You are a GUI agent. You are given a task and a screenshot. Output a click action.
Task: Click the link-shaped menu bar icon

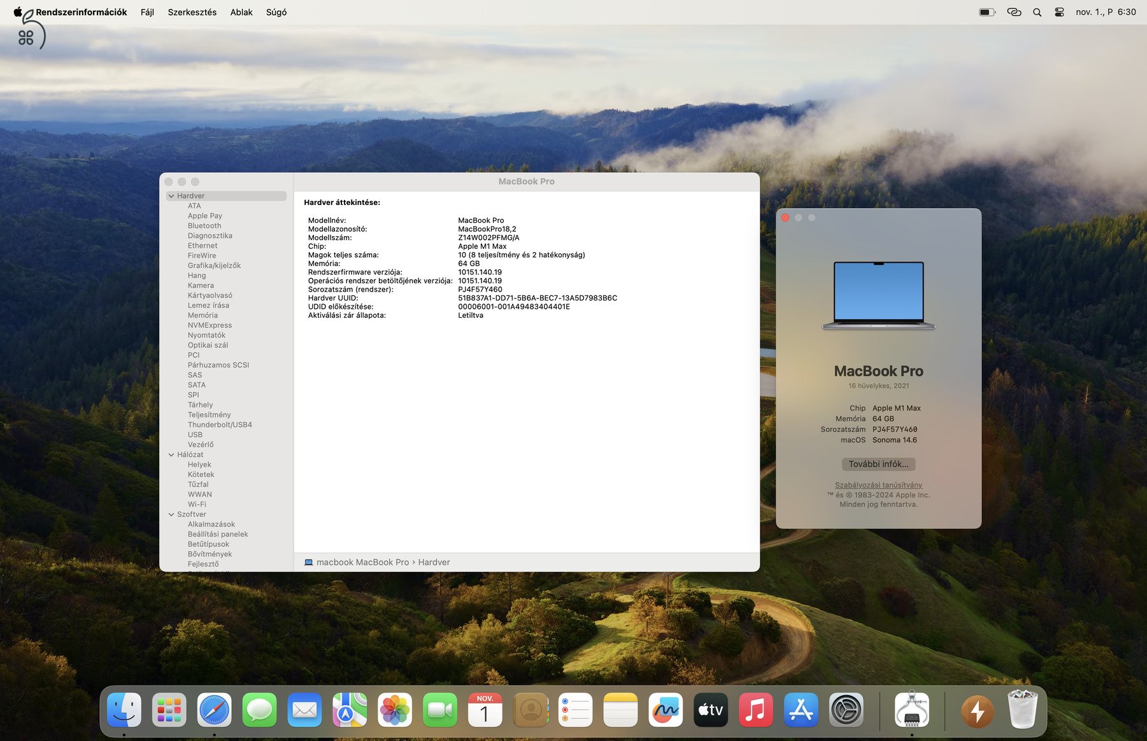pyautogui.click(x=1014, y=12)
